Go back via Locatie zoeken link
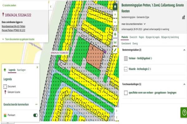Viewport: 187px width, 124px height. 9,5
